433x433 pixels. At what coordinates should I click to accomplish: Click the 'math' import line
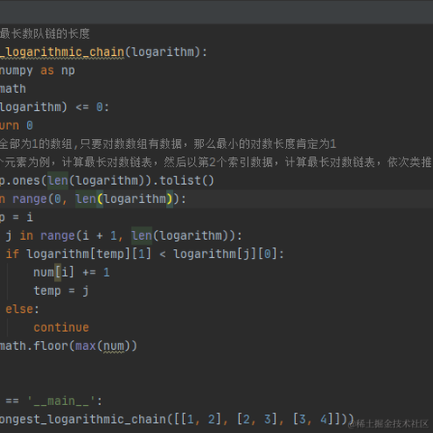coord(13,88)
